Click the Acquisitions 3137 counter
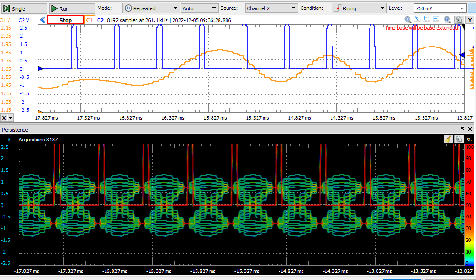Screen dimensions: 476x280 [x=38, y=140]
